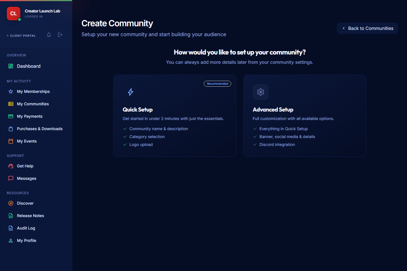Click the star icon beside My Memberships
This screenshot has width=407, height=271.
tap(11, 91)
